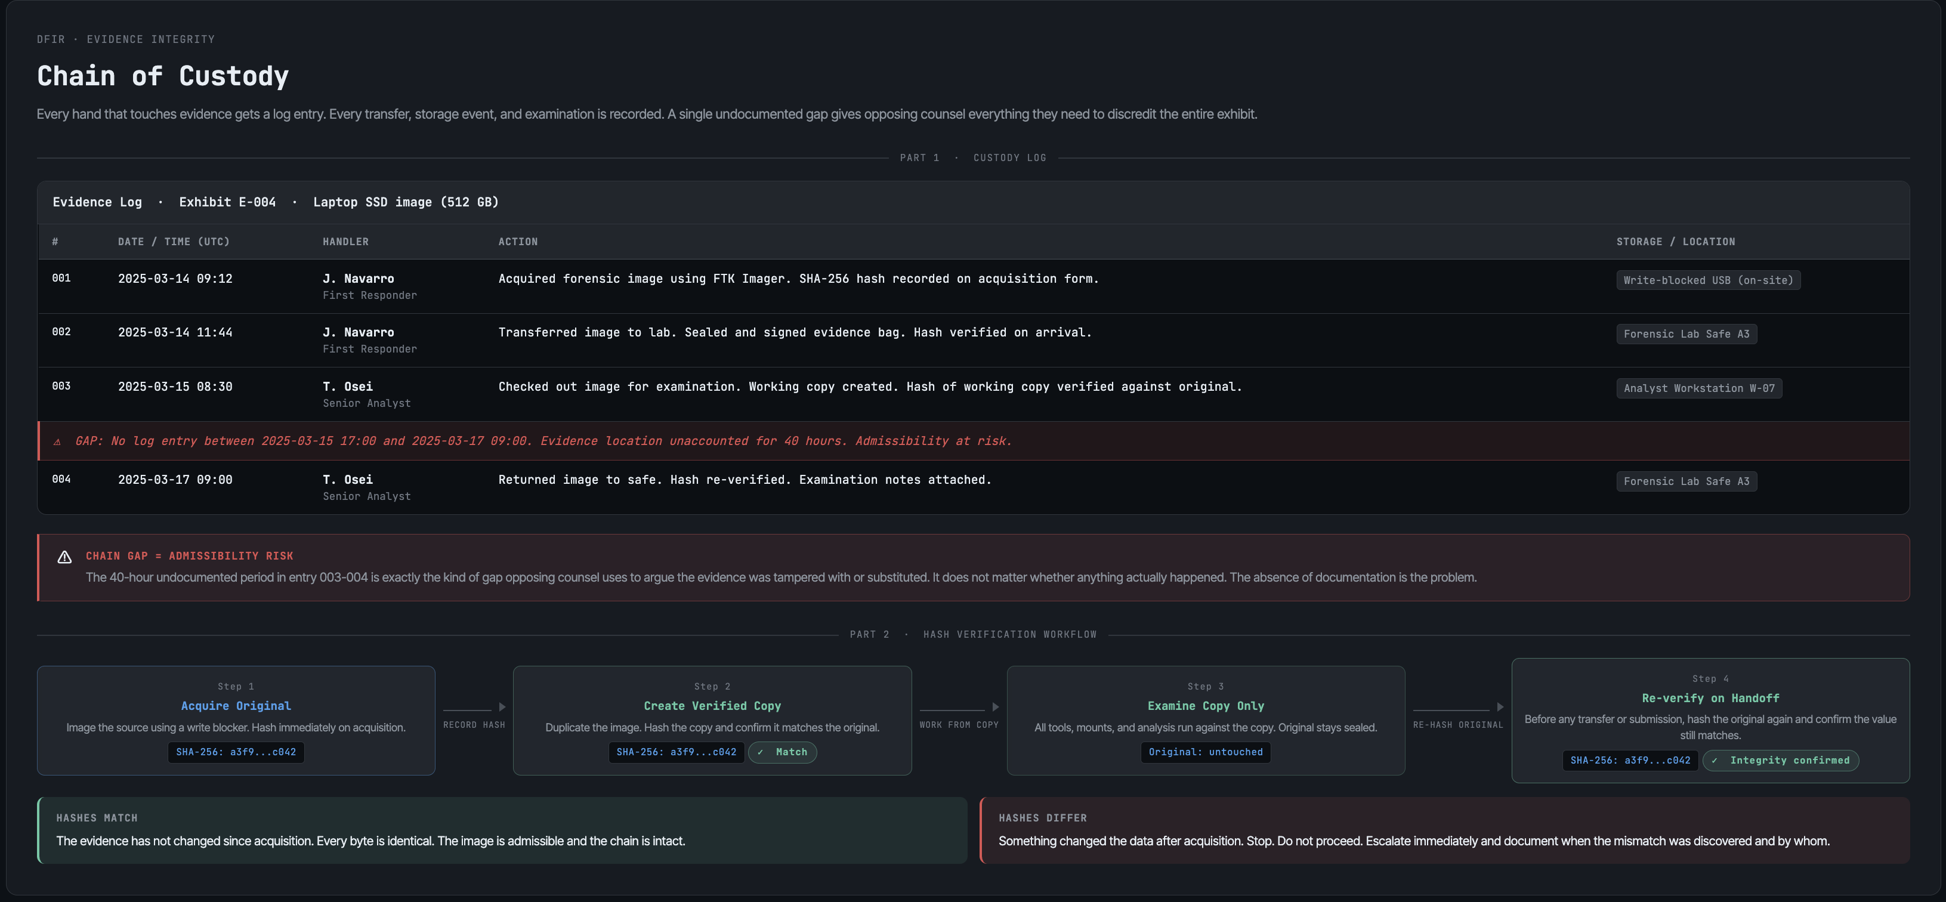Click the DATE / TIME (UTC) column header
This screenshot has width=1946, height=902.
[x=174, y=242]
